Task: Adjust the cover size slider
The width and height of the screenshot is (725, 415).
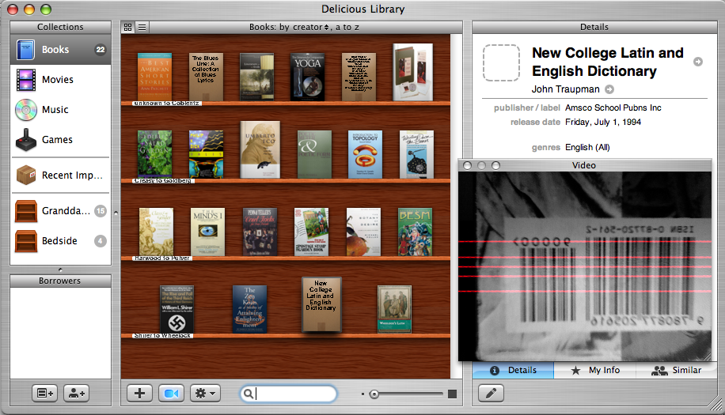Action: pos(374,394)
